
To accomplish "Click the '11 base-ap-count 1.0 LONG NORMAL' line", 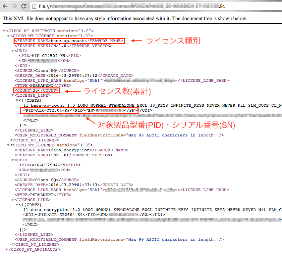I will click(152, 105).
